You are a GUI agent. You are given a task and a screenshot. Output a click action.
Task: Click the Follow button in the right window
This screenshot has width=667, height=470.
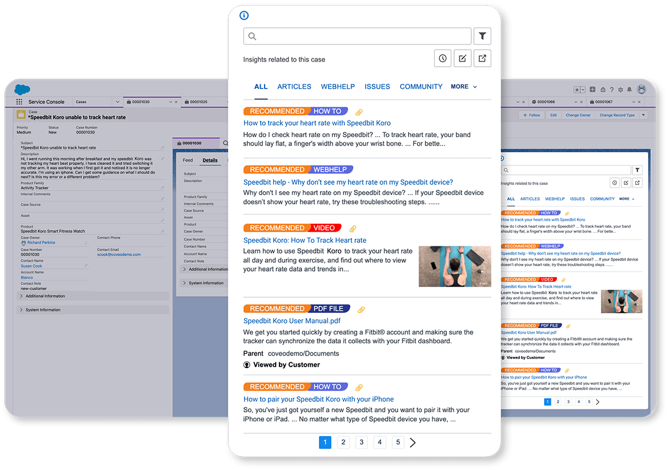click(531, 115)
